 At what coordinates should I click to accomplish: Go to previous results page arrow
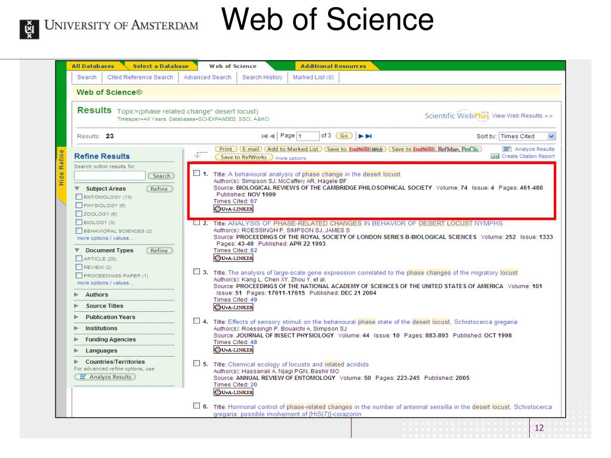coord(272,136)
